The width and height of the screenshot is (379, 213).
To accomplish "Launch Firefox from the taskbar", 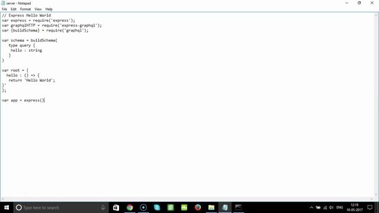I will click(198, 208).
